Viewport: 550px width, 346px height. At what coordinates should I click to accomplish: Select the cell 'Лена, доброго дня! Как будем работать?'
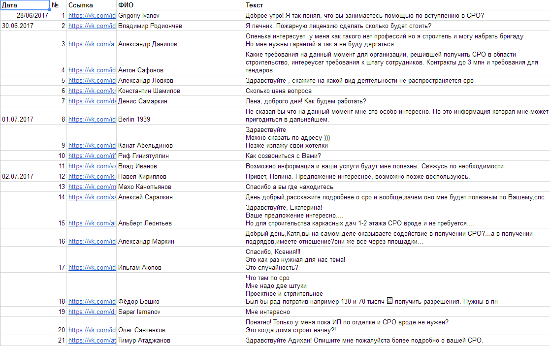point(397,101)
